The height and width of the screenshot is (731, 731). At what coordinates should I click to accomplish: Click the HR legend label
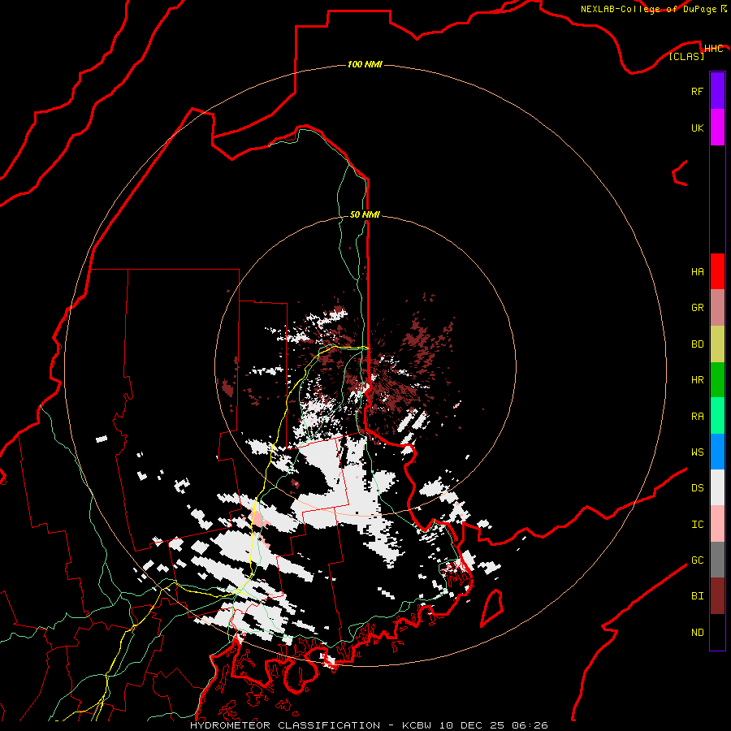697,380
